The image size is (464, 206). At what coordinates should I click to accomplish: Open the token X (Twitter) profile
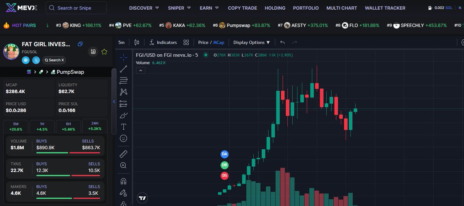[x=36, y=60]
